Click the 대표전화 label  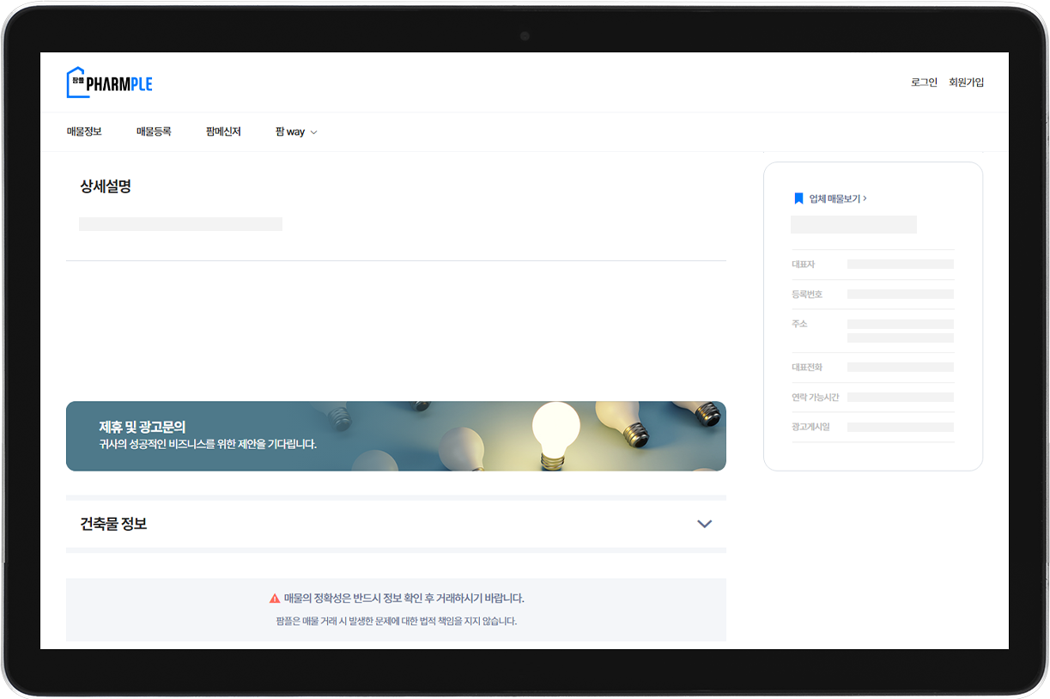(807, 368)
